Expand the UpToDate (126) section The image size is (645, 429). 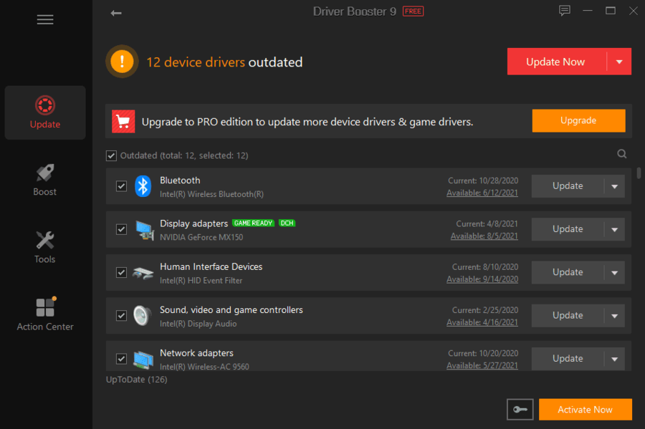click(x=137, y=380)
